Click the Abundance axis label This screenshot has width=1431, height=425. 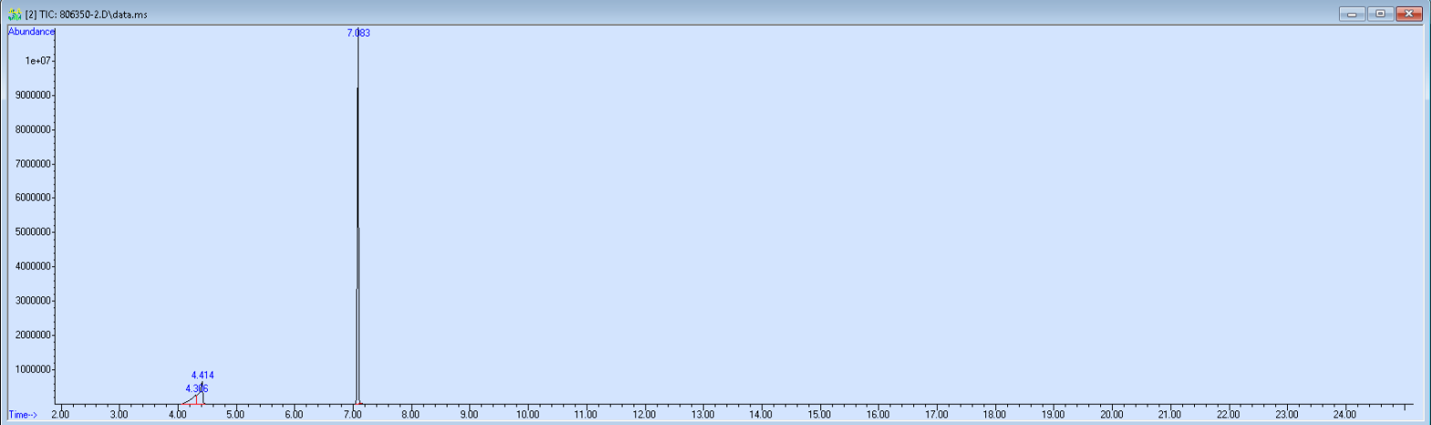(x=31, y=31)
